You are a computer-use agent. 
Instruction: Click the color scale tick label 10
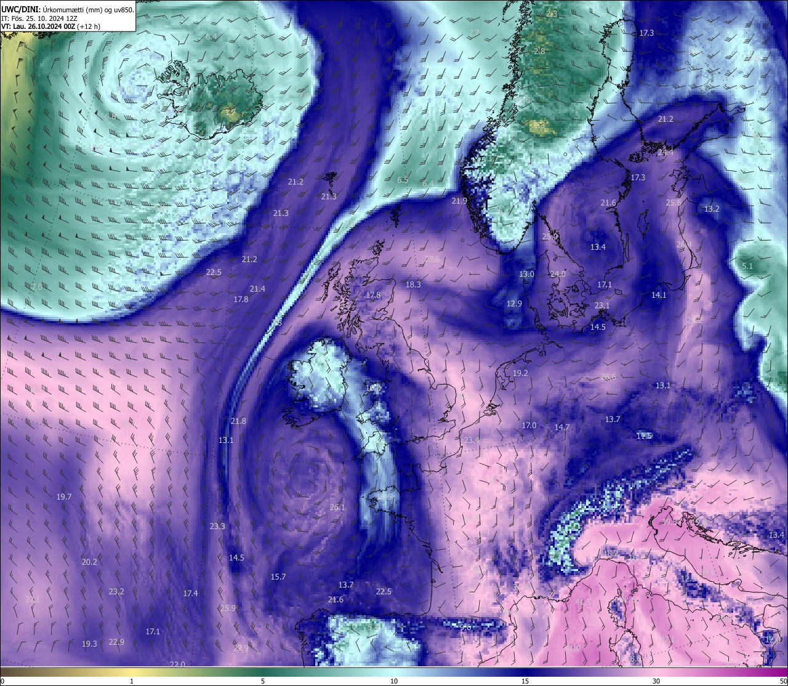394,681
